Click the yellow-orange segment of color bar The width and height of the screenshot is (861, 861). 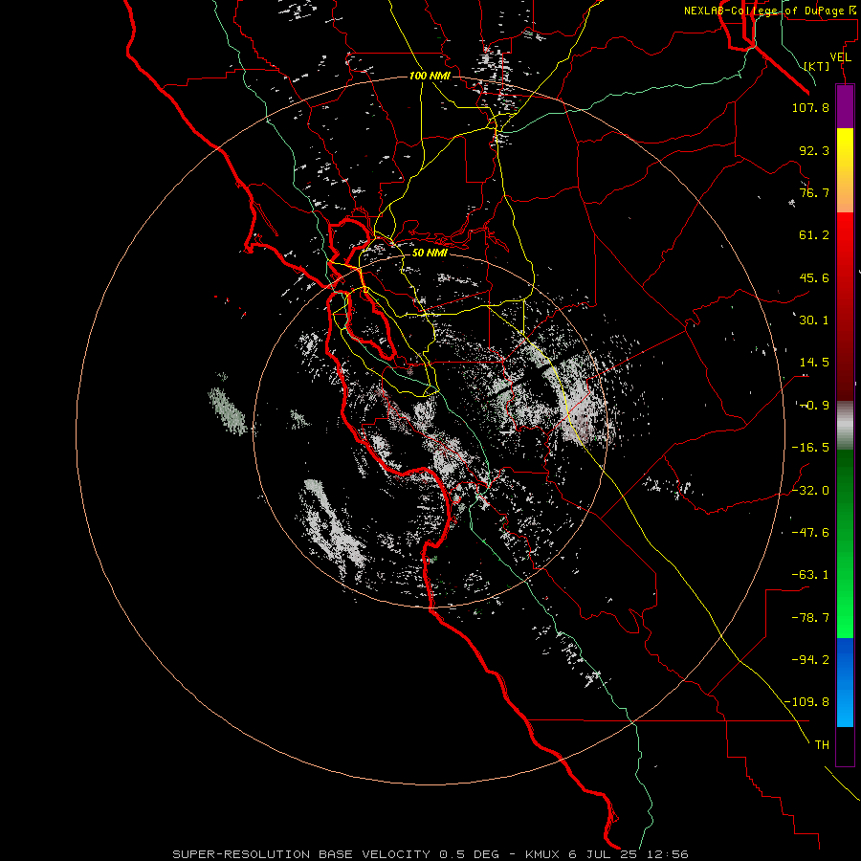coord(845,170)
